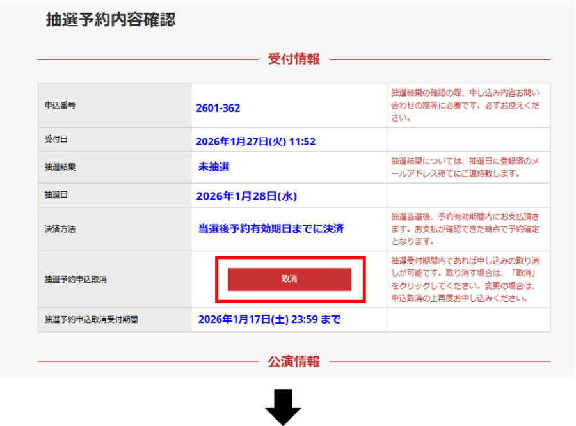Click the 当選後予約有効期日までに決済 payment value

pos(271,228)
